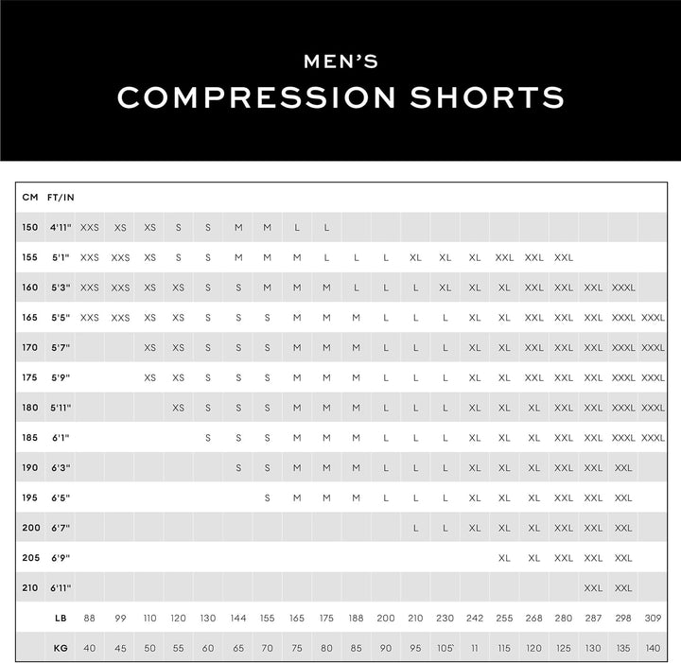The width and height of the screenshot is (681, 663).
Task: Click the LB row label
Action: 61,618
